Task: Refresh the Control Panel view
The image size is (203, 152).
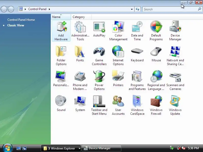Action: pyautogui.click(x=138, y=9)
